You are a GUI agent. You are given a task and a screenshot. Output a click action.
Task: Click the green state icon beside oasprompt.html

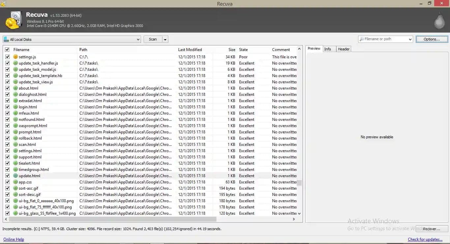pyautogui.click(x=15, y=126)
